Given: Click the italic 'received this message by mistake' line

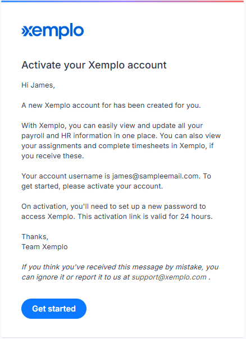Looking at the screenshot, I should pos(120,267).
